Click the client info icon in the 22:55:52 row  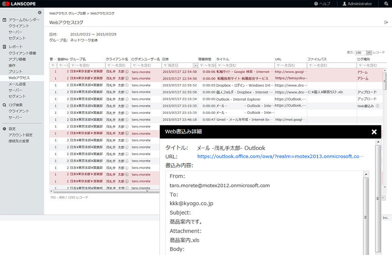pyautogui.click(x=127, y=85)
